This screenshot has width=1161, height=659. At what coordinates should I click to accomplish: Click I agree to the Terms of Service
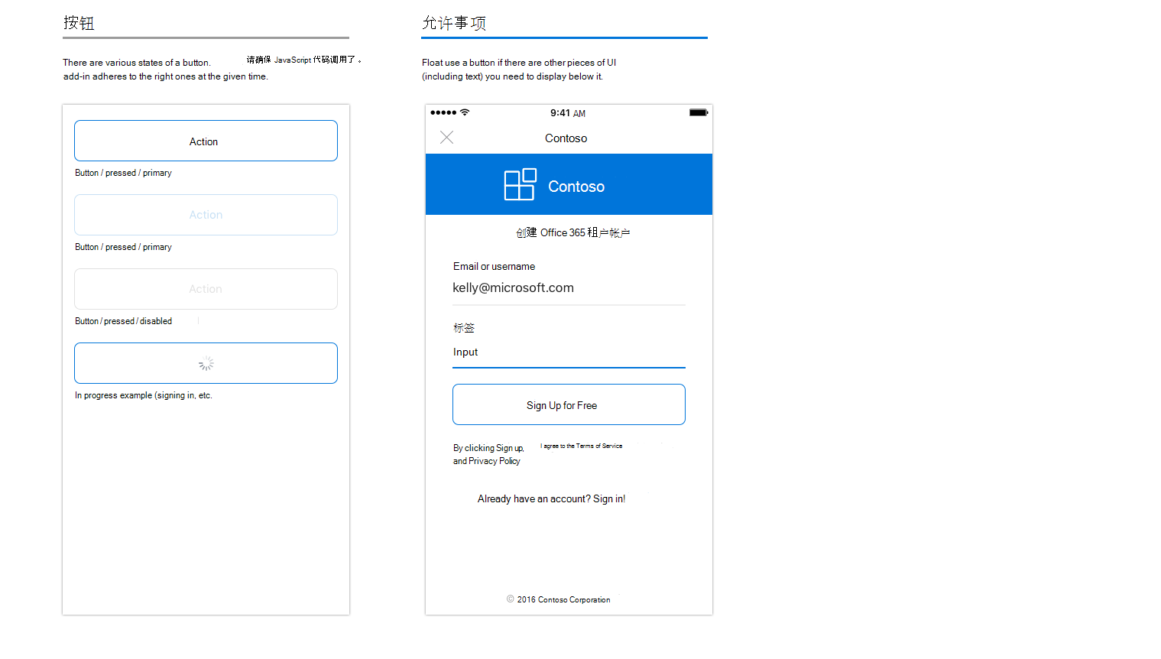582,446
